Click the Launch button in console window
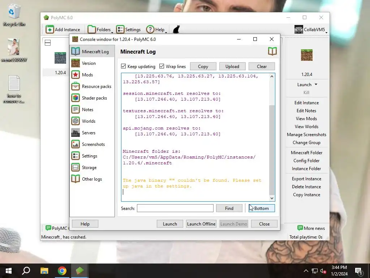 click(x=170, y=224)
